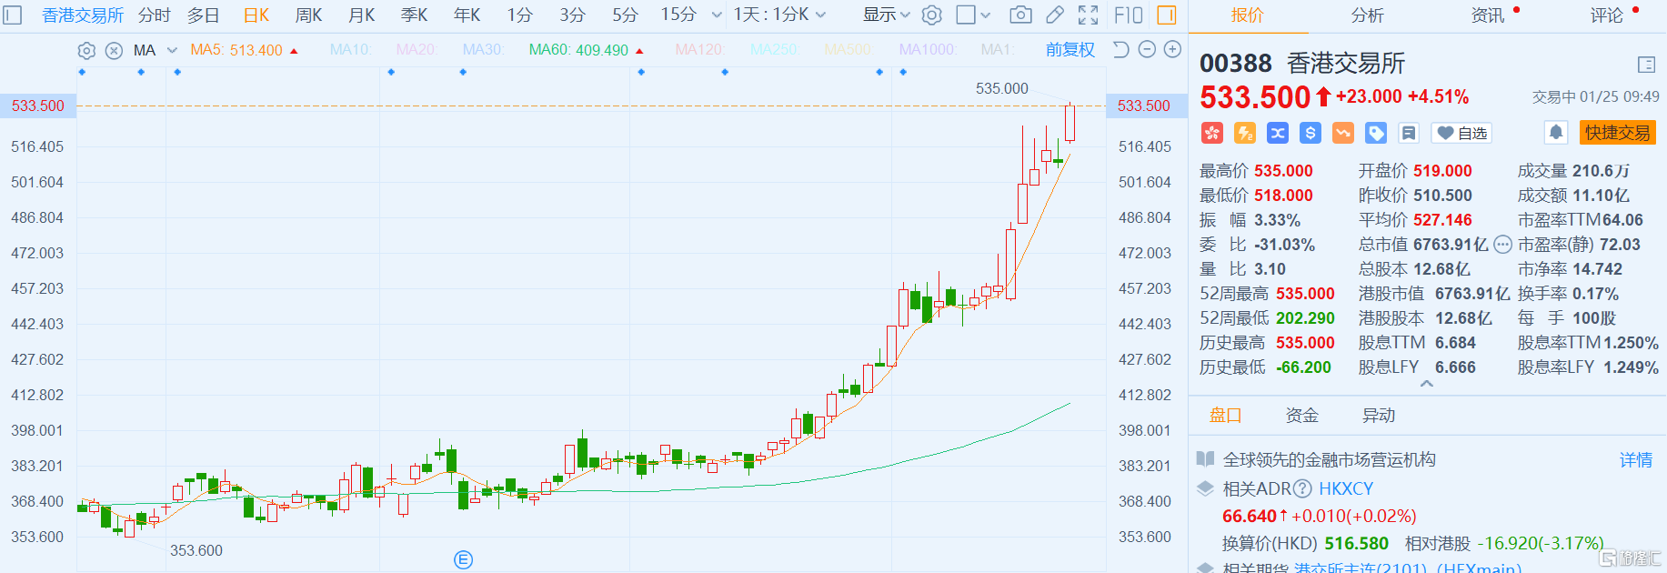Select the 资金 tab
Screen dimensions: 1667x573
pos(1301,416)
